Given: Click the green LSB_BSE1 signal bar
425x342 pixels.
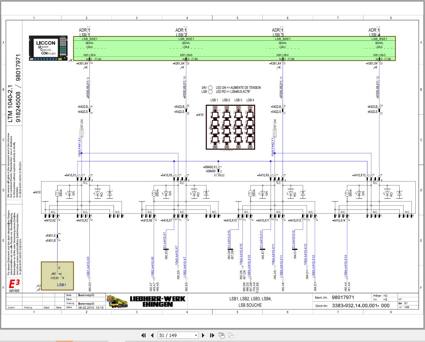Looking at the screenshot, I should [x=234, y=49].
